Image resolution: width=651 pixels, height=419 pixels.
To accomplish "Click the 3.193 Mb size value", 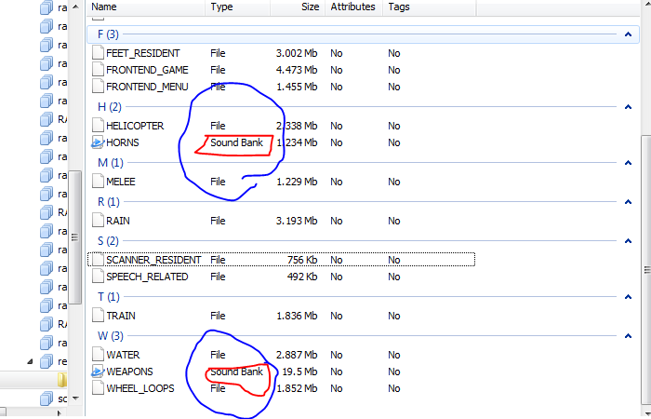I will 297,221.
